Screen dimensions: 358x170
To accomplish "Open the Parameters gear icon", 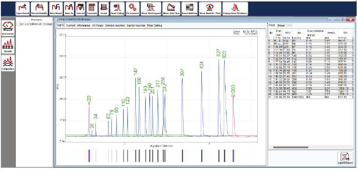I will (132, 9).
